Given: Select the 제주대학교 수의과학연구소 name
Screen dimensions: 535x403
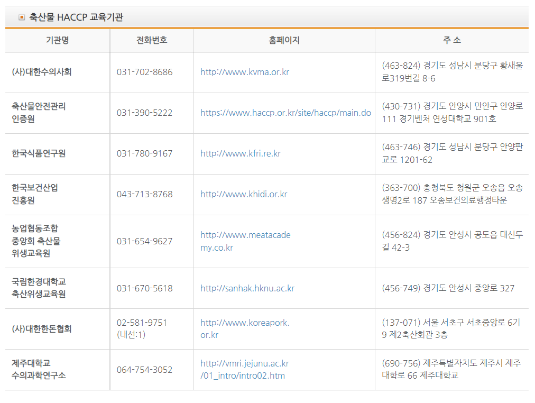Looking at the screenshot, I should (39, 369).
